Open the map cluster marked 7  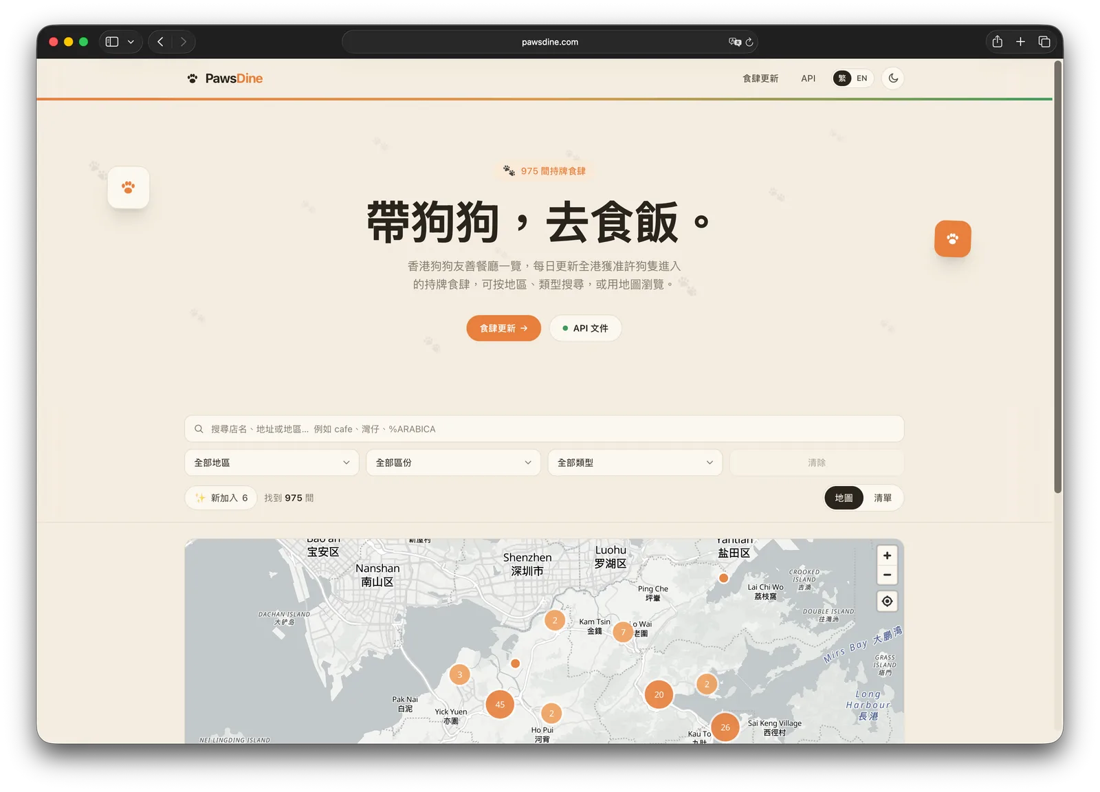(624, 632)
